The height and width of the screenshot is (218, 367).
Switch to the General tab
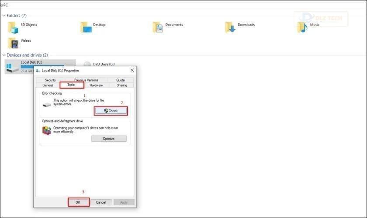pyautogui.click(x=48, y=85)
